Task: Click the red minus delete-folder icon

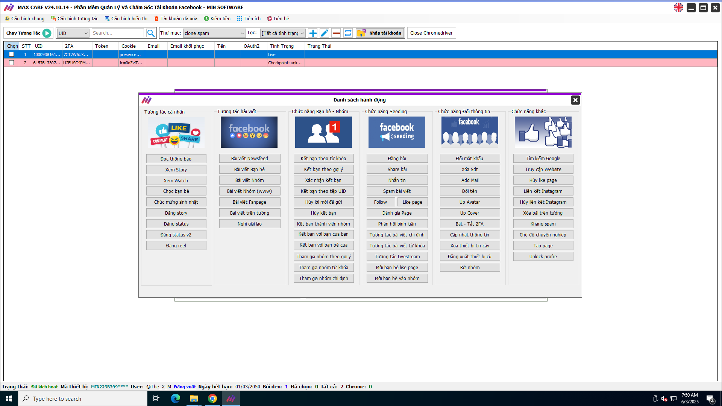Action: coord(336,33)
